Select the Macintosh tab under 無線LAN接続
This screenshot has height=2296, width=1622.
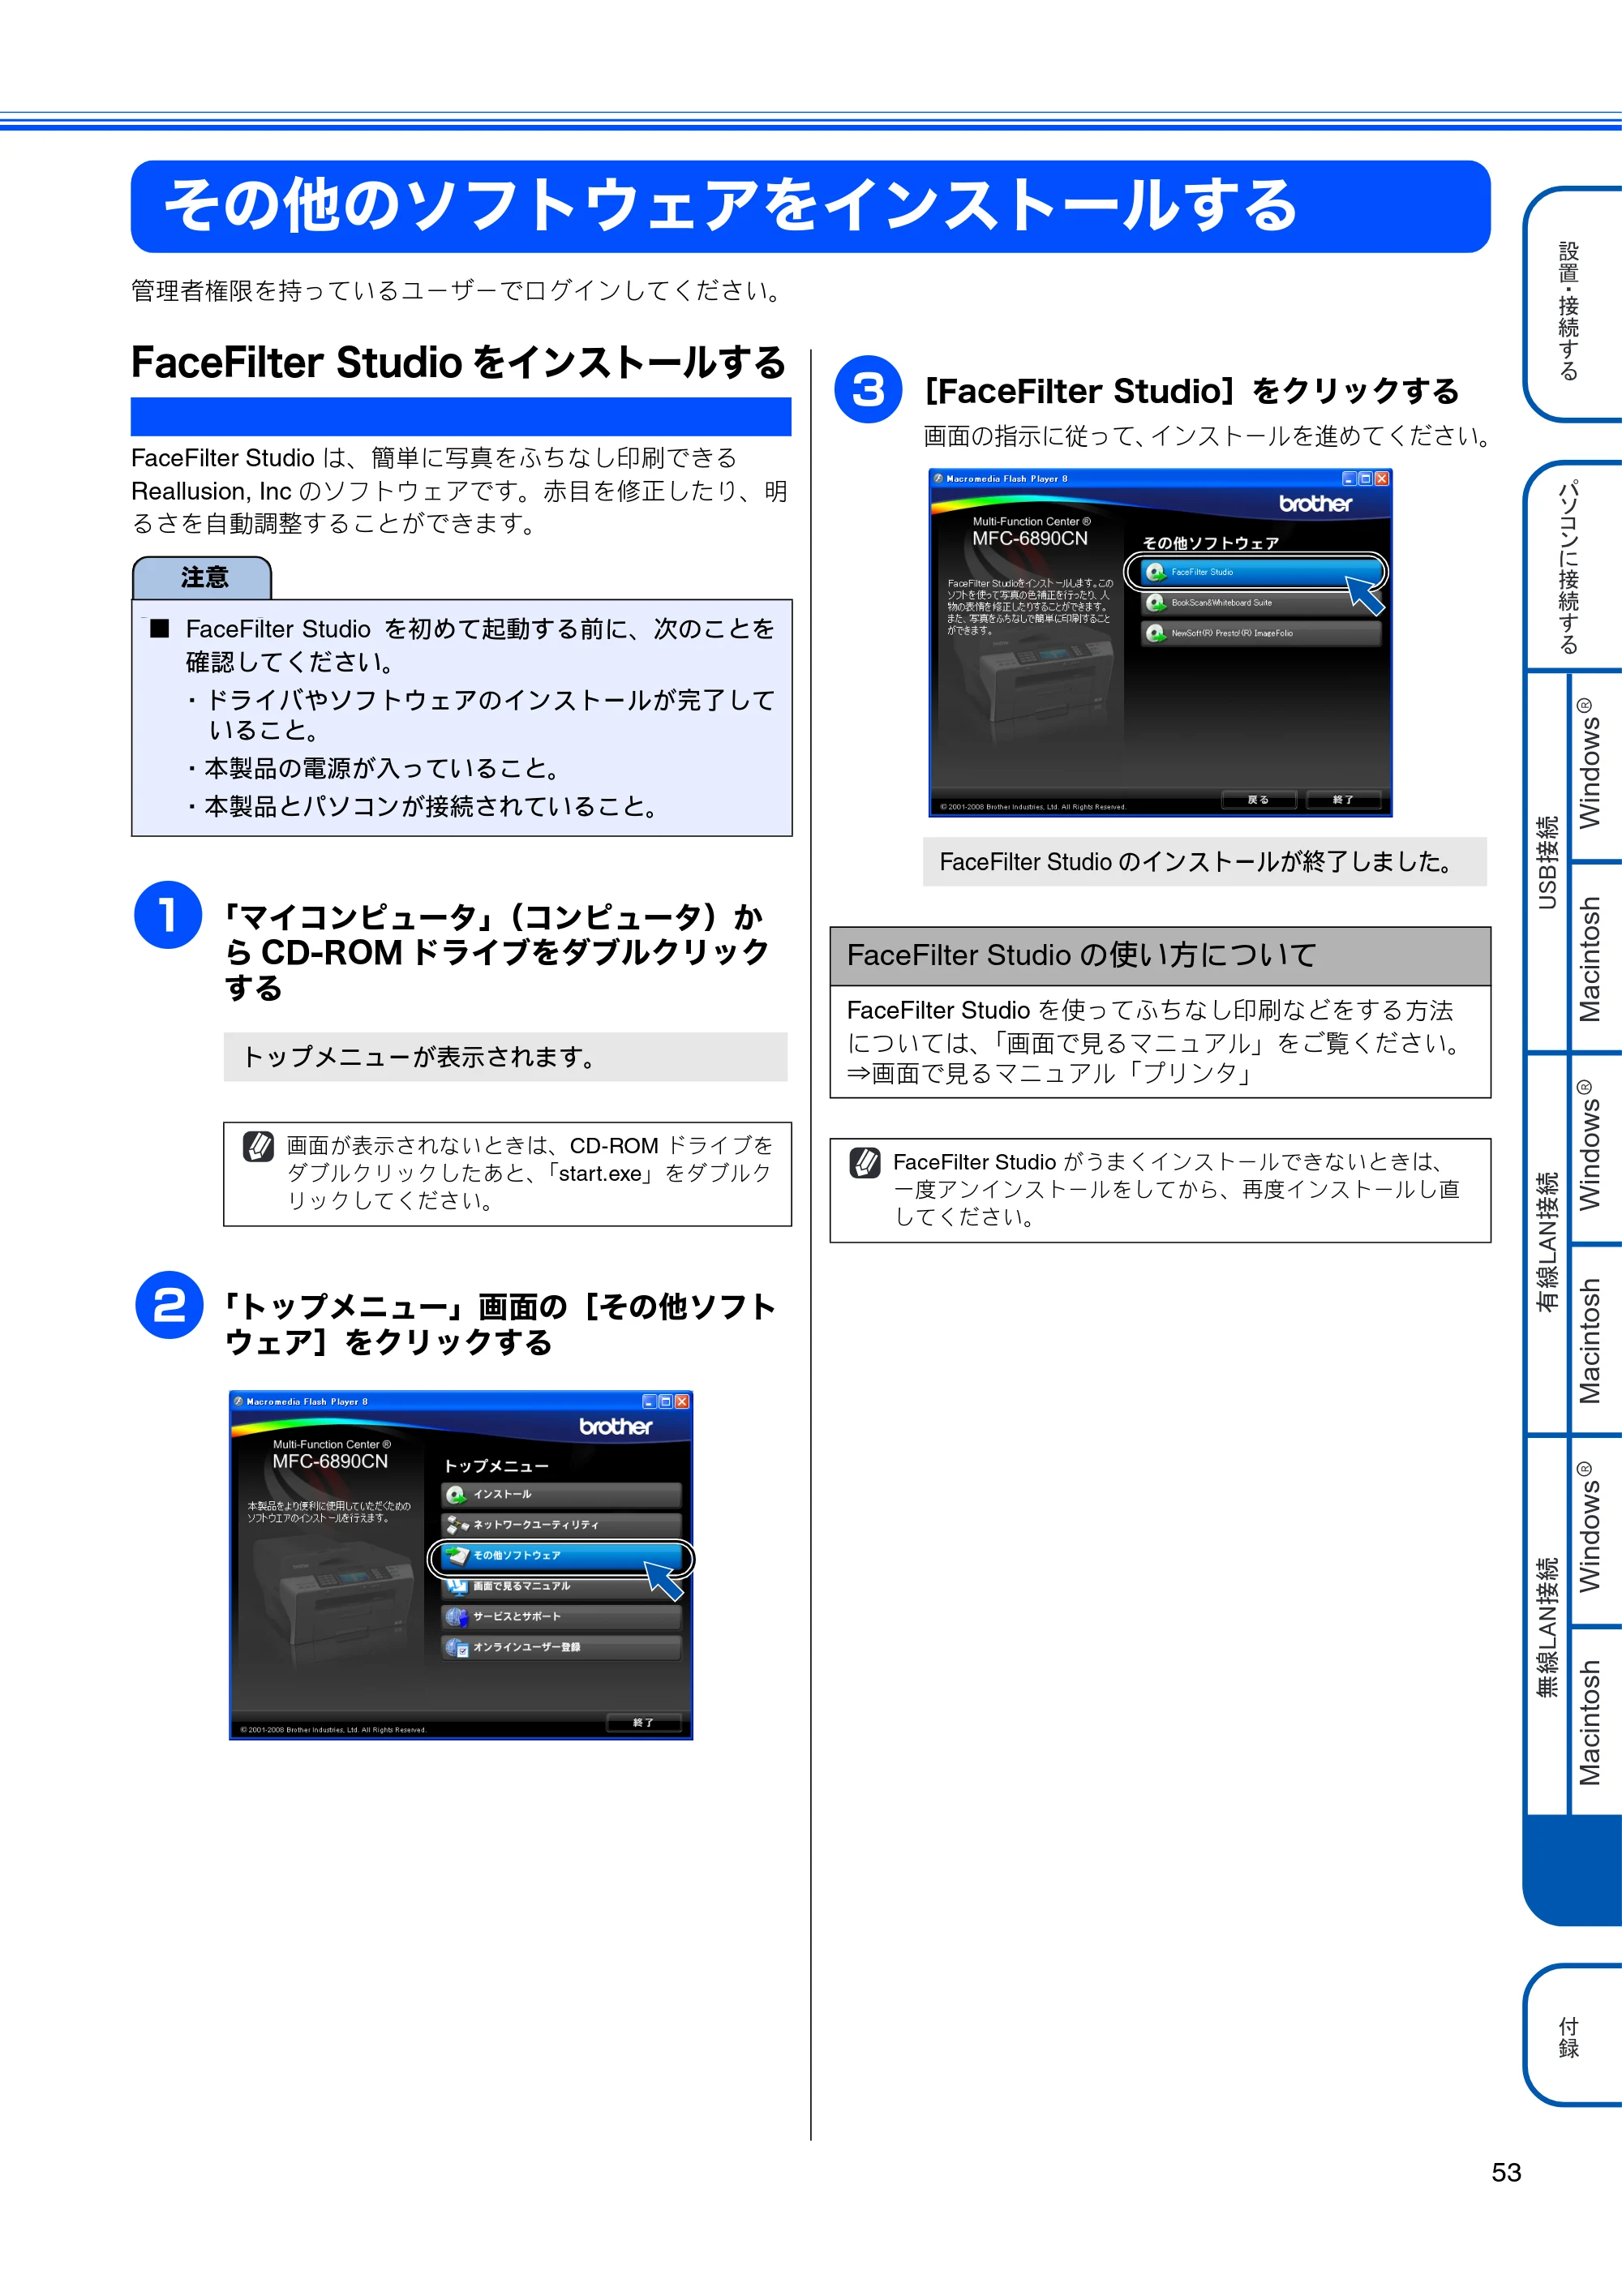1595,1721
